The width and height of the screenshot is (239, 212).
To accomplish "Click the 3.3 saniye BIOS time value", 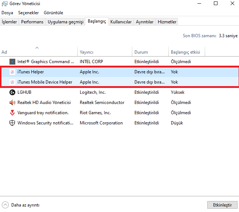I will coord(228,36).
